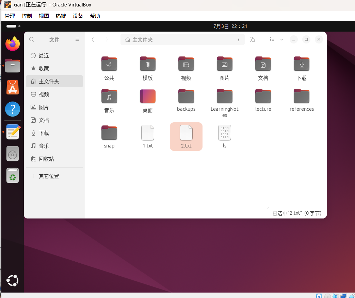Open the hamburger menu in the sidebar header
This screenshot has height=298, width=355.
77,39
